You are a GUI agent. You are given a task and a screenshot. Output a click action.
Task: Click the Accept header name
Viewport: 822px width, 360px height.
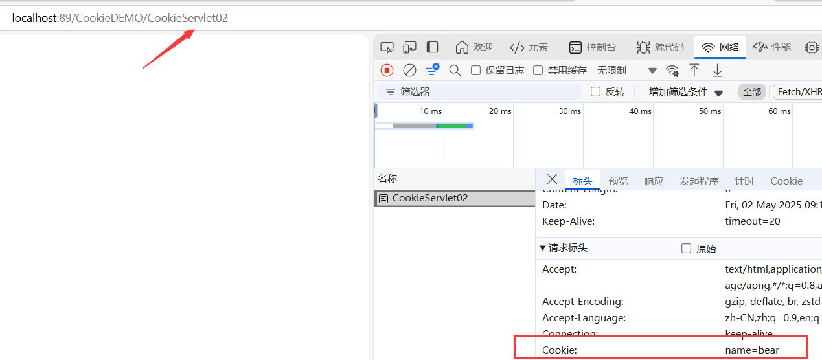click(x=559, y=269)
